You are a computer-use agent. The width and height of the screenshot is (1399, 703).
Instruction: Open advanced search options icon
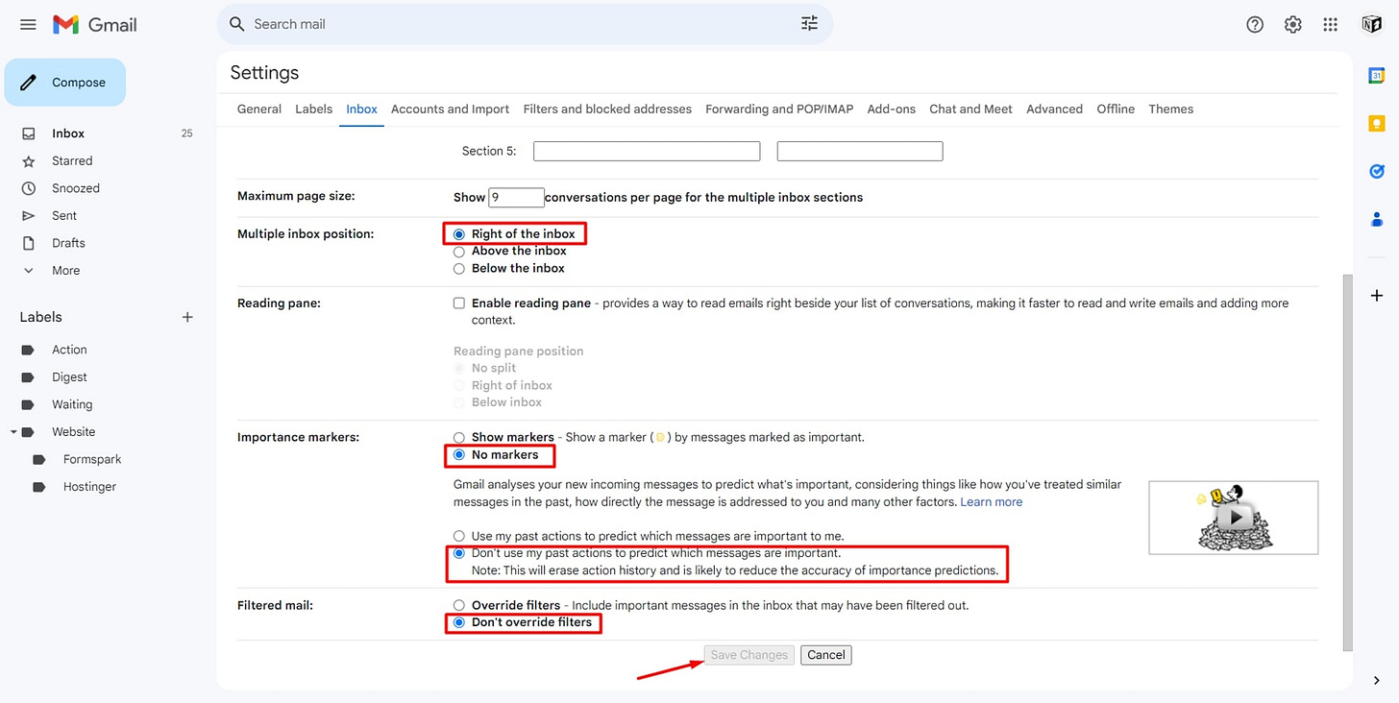tap(809, 22)
